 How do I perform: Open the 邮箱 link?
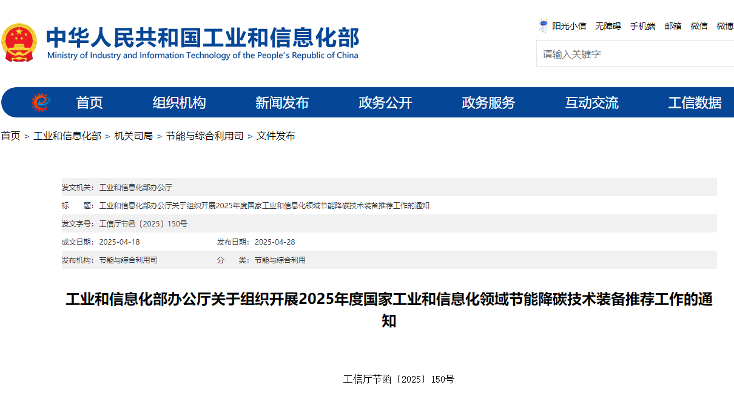[673, 26]
